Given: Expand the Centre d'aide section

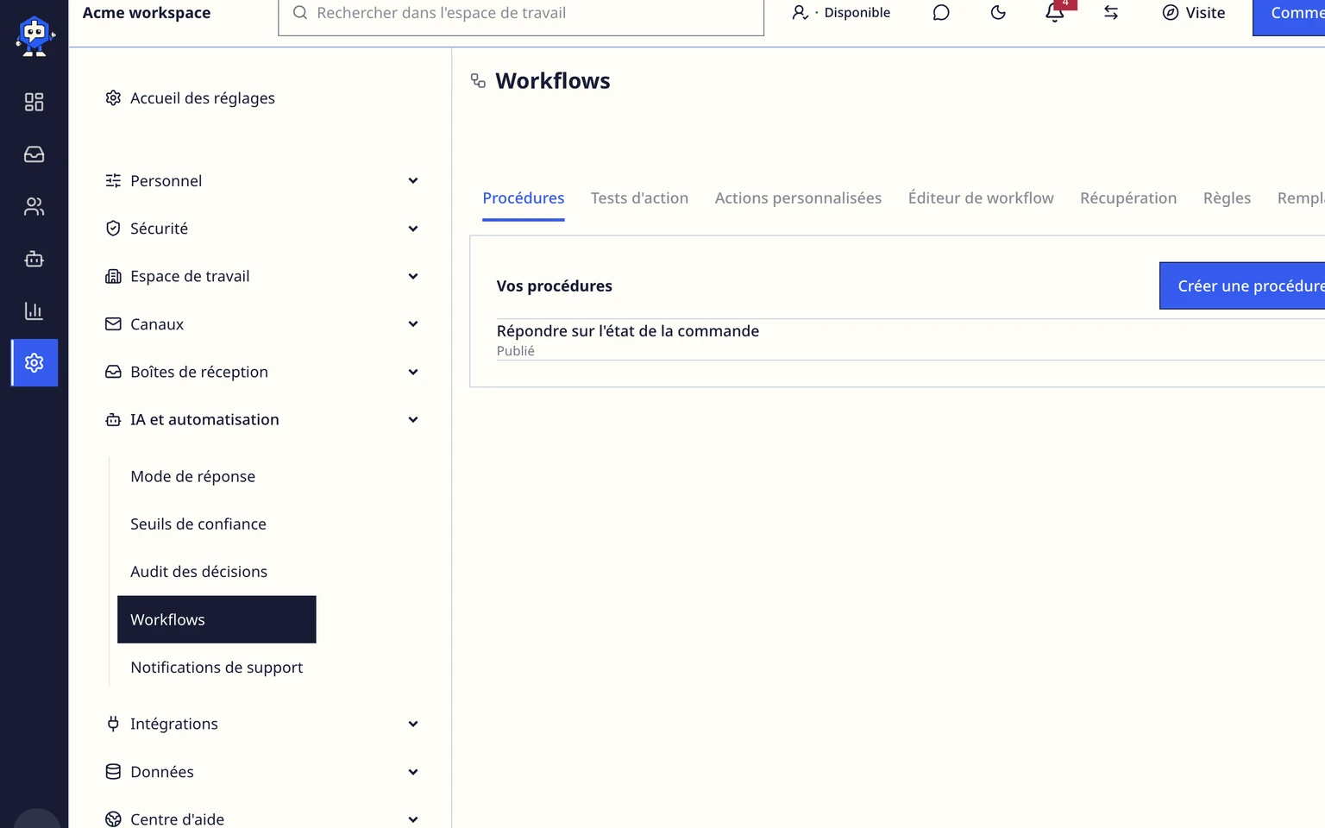Looking at the screenshot, I should pyautogui.click(x=262, y=819).
